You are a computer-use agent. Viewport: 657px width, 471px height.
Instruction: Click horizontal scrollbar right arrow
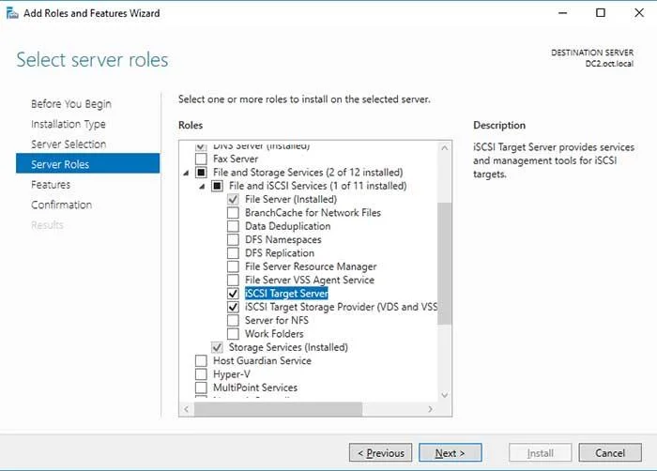[430, 409]
